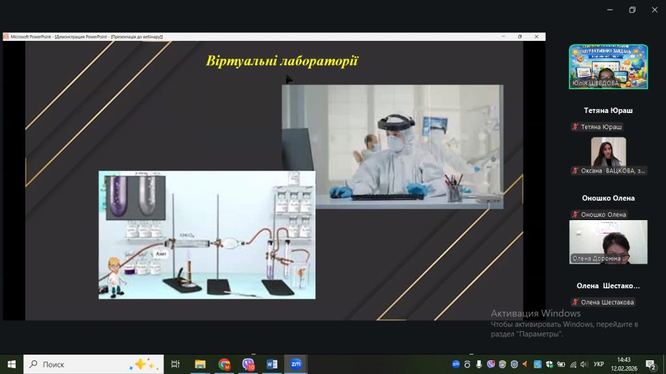Screen dimensions: 666x374
Task: Open the clock and date flyout
Action: [x=624, y=364]
